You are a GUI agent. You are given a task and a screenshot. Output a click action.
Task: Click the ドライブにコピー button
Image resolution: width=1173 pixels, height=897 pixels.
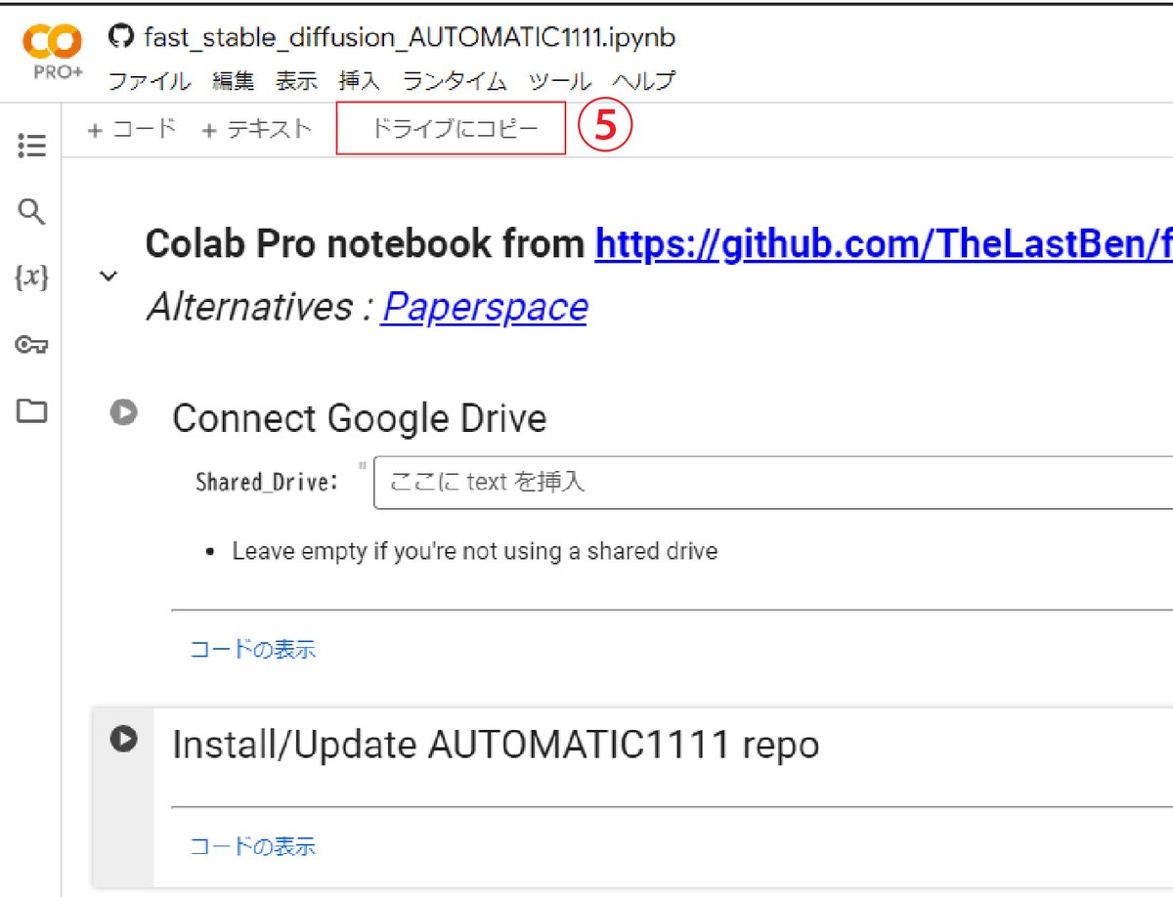tap(451, 129)
